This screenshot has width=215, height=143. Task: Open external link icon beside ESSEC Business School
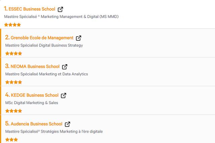click(60, 9)
